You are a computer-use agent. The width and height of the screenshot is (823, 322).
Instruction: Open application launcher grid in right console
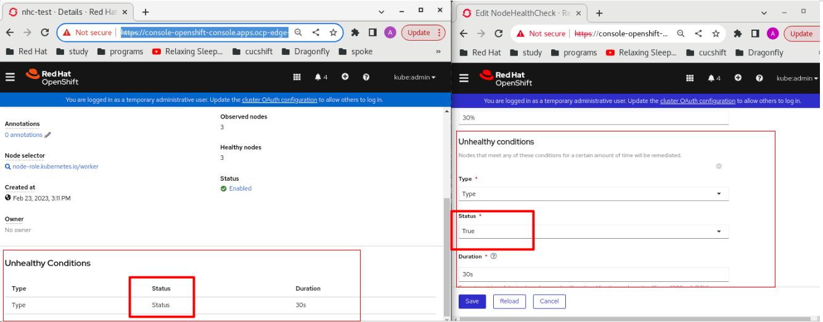(x=690, y=78)
